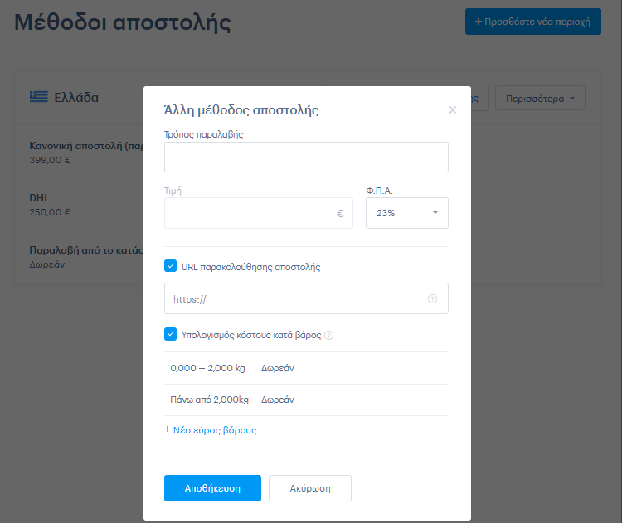
Task: Click the Ακύρωση cancel button
Action: [310, 488]
